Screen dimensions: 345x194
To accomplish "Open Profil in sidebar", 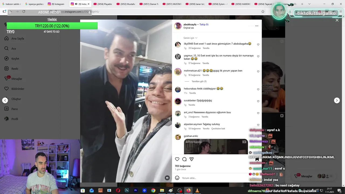I will (11, 119).
